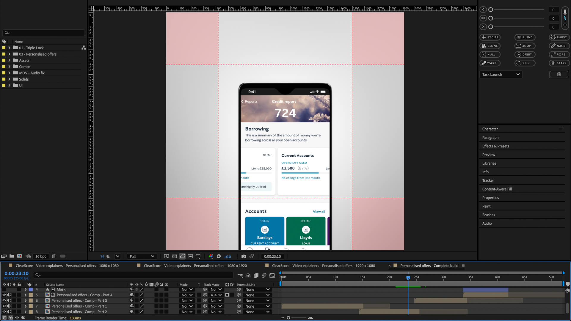The width and height of the screenshot is (571, 321).
Task: Open the Effects & Presets panel
Action: (x=495, y=146)
